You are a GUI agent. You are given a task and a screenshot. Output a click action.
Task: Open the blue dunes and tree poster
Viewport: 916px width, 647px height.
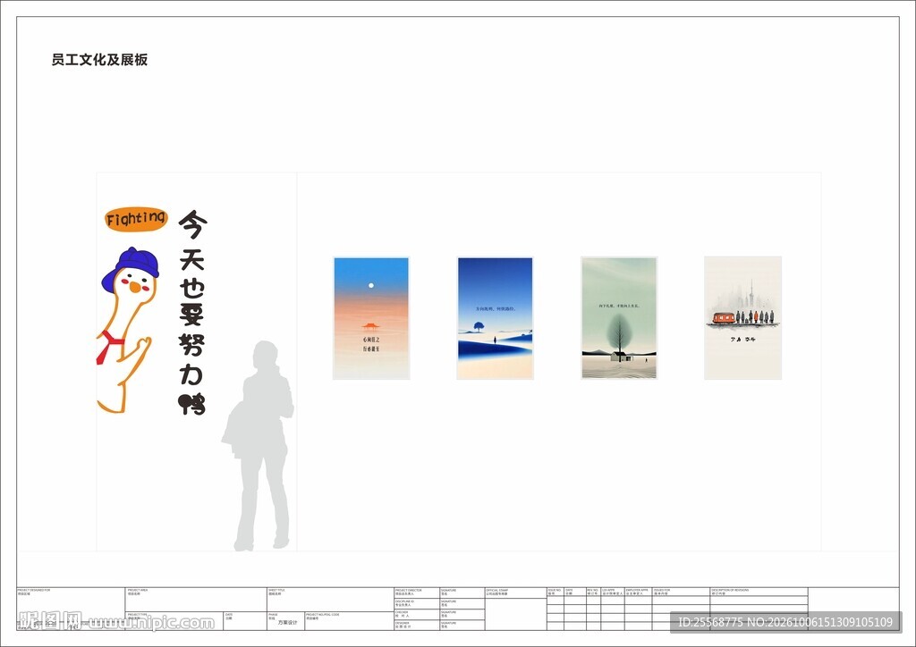tap(495, 318)
